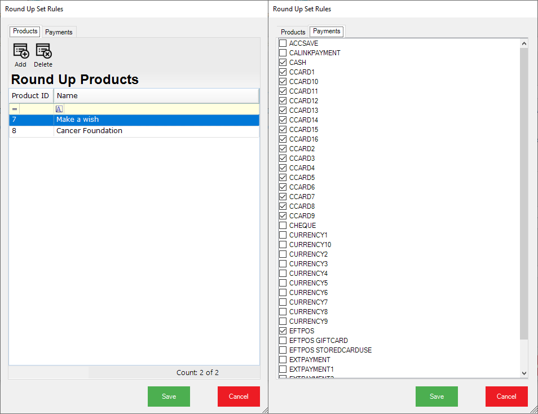Switch to Products tab in right window
Screen dimensions: 538x414
pos(293,32)
